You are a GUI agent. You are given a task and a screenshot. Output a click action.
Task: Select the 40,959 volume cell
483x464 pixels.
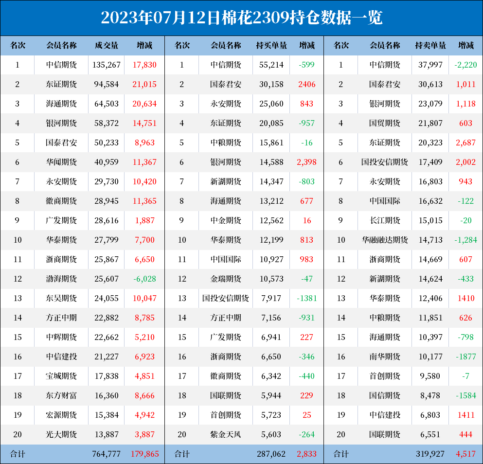(x=106, y=162)
